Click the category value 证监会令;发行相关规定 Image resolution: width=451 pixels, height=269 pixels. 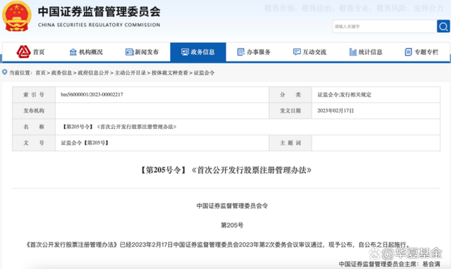[x=345, y=94]
